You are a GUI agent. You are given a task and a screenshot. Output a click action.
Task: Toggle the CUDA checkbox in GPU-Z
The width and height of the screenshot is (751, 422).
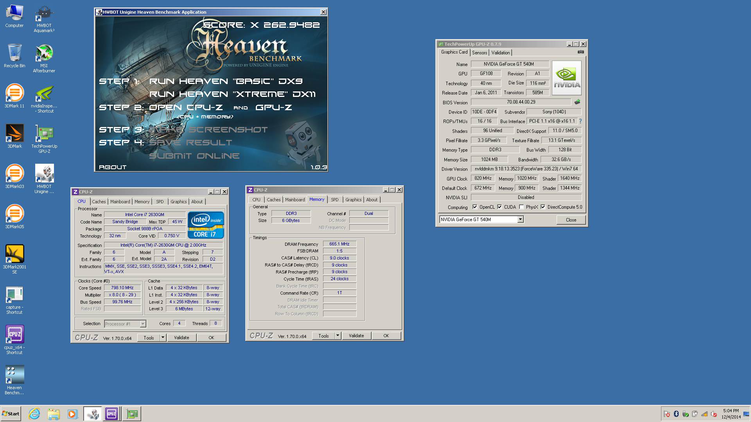(499, 207)
